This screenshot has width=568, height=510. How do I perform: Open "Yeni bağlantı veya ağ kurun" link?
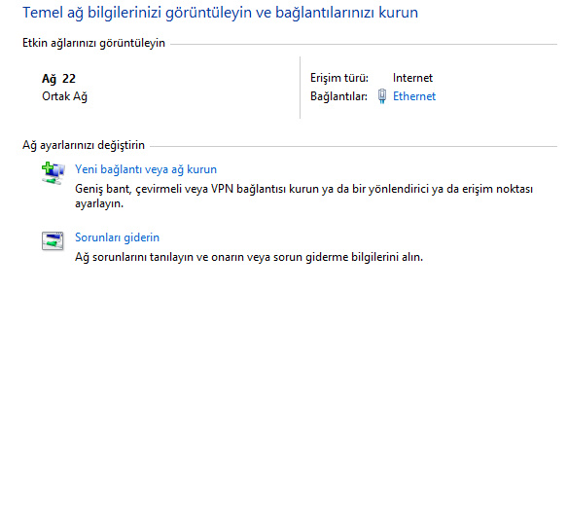pyautogui.click(x=146, y=169)
